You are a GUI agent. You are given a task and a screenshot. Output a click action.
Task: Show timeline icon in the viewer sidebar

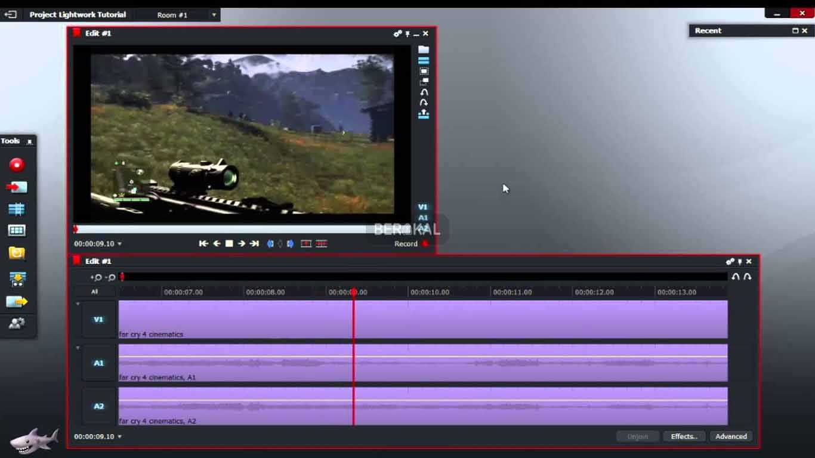point(424,60)
